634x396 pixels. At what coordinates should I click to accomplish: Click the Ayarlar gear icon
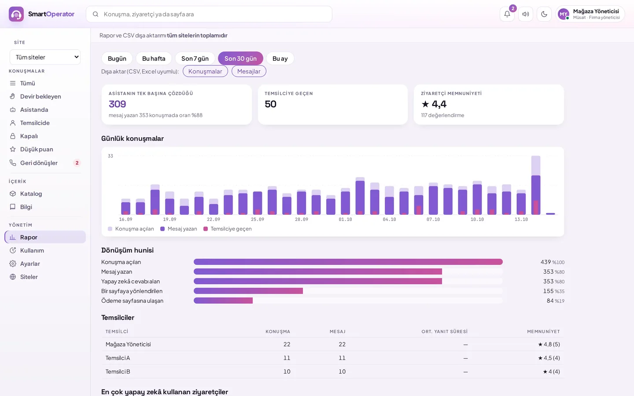pos(13,264)
